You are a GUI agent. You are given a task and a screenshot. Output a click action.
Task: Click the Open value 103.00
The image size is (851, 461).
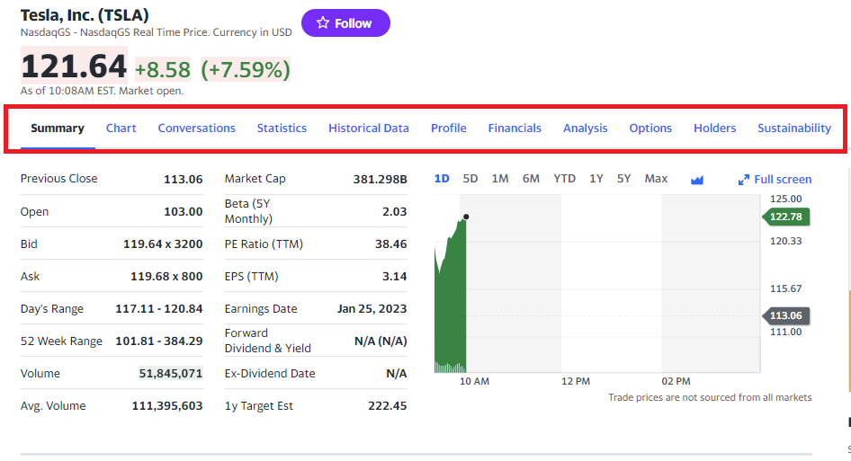[184, 211]
